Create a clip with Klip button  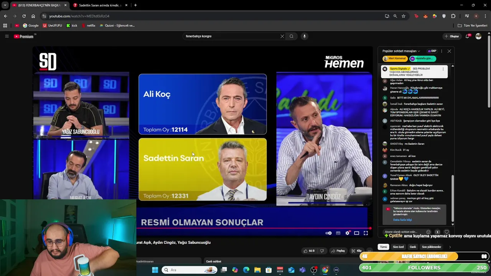tap(356, 251)
